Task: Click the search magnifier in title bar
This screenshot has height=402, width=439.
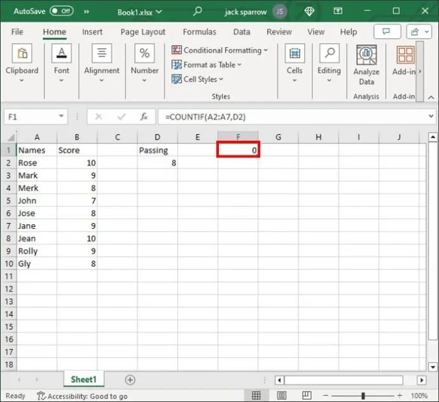Action: point(198,11)
